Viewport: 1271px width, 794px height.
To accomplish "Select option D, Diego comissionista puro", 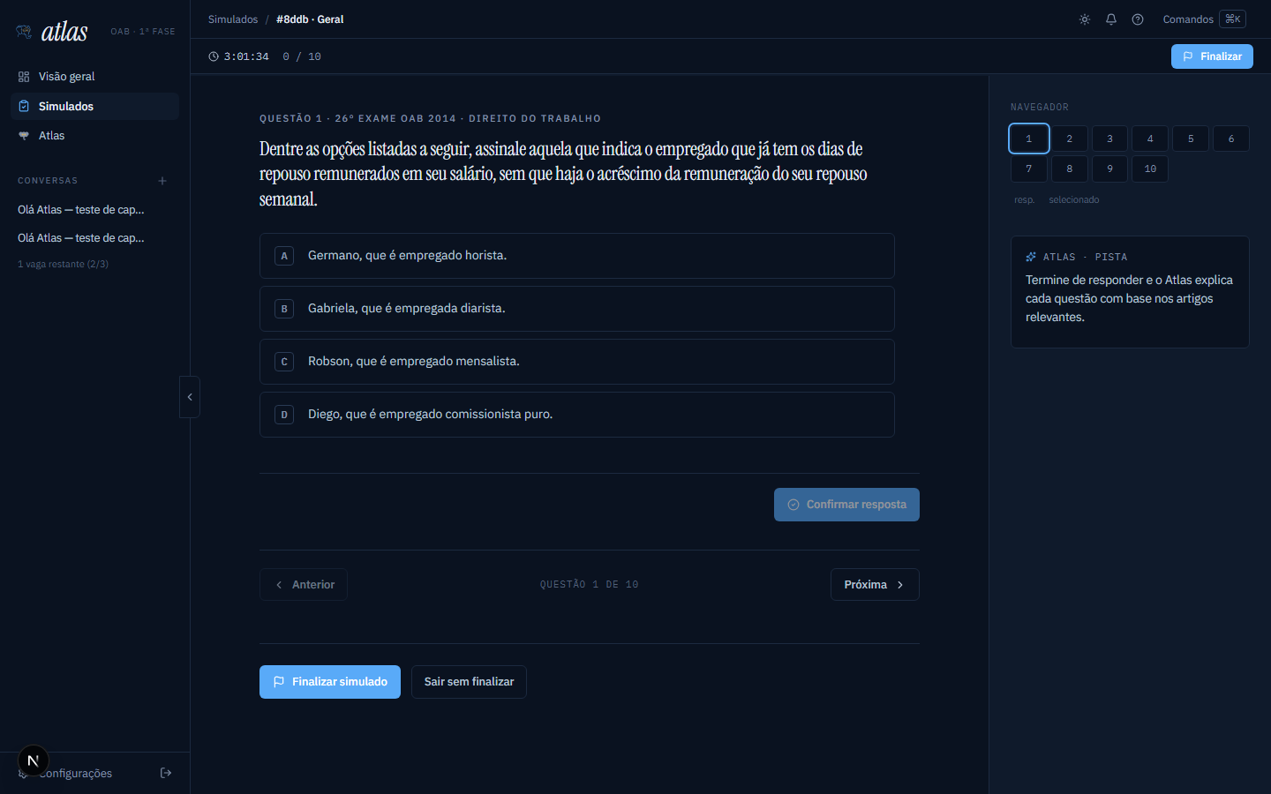I will click(x=577, y=415).
